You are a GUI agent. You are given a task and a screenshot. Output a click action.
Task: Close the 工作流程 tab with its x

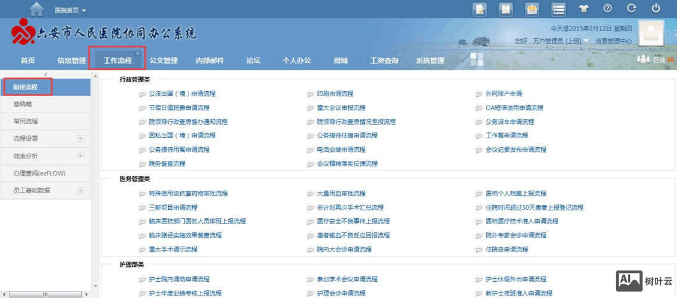(x=138, y=53)
